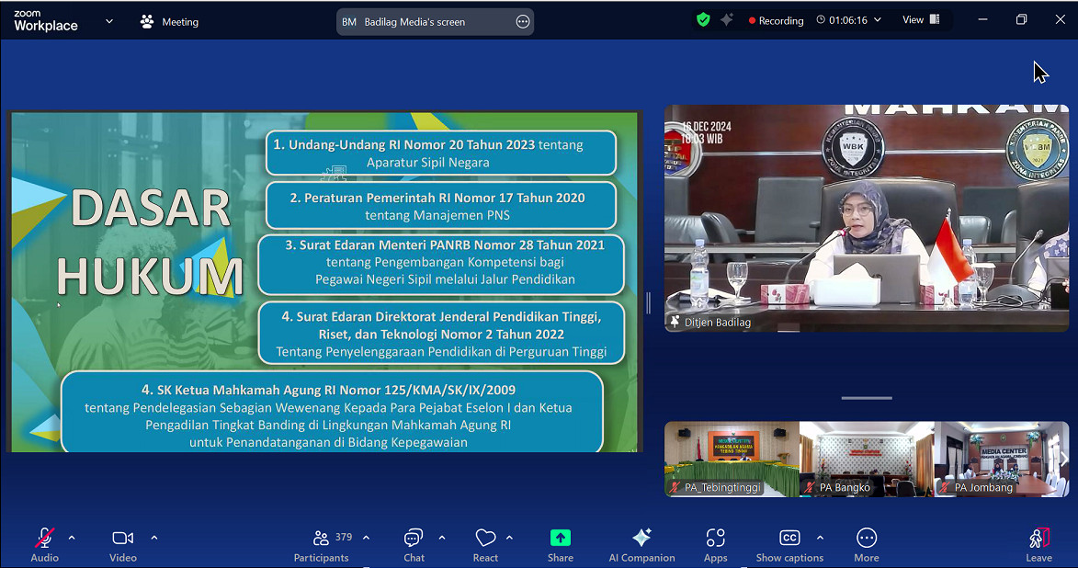The image size is (1078, 568).
Task: Open the Chat panel
Action: click(x=414, y=539)
